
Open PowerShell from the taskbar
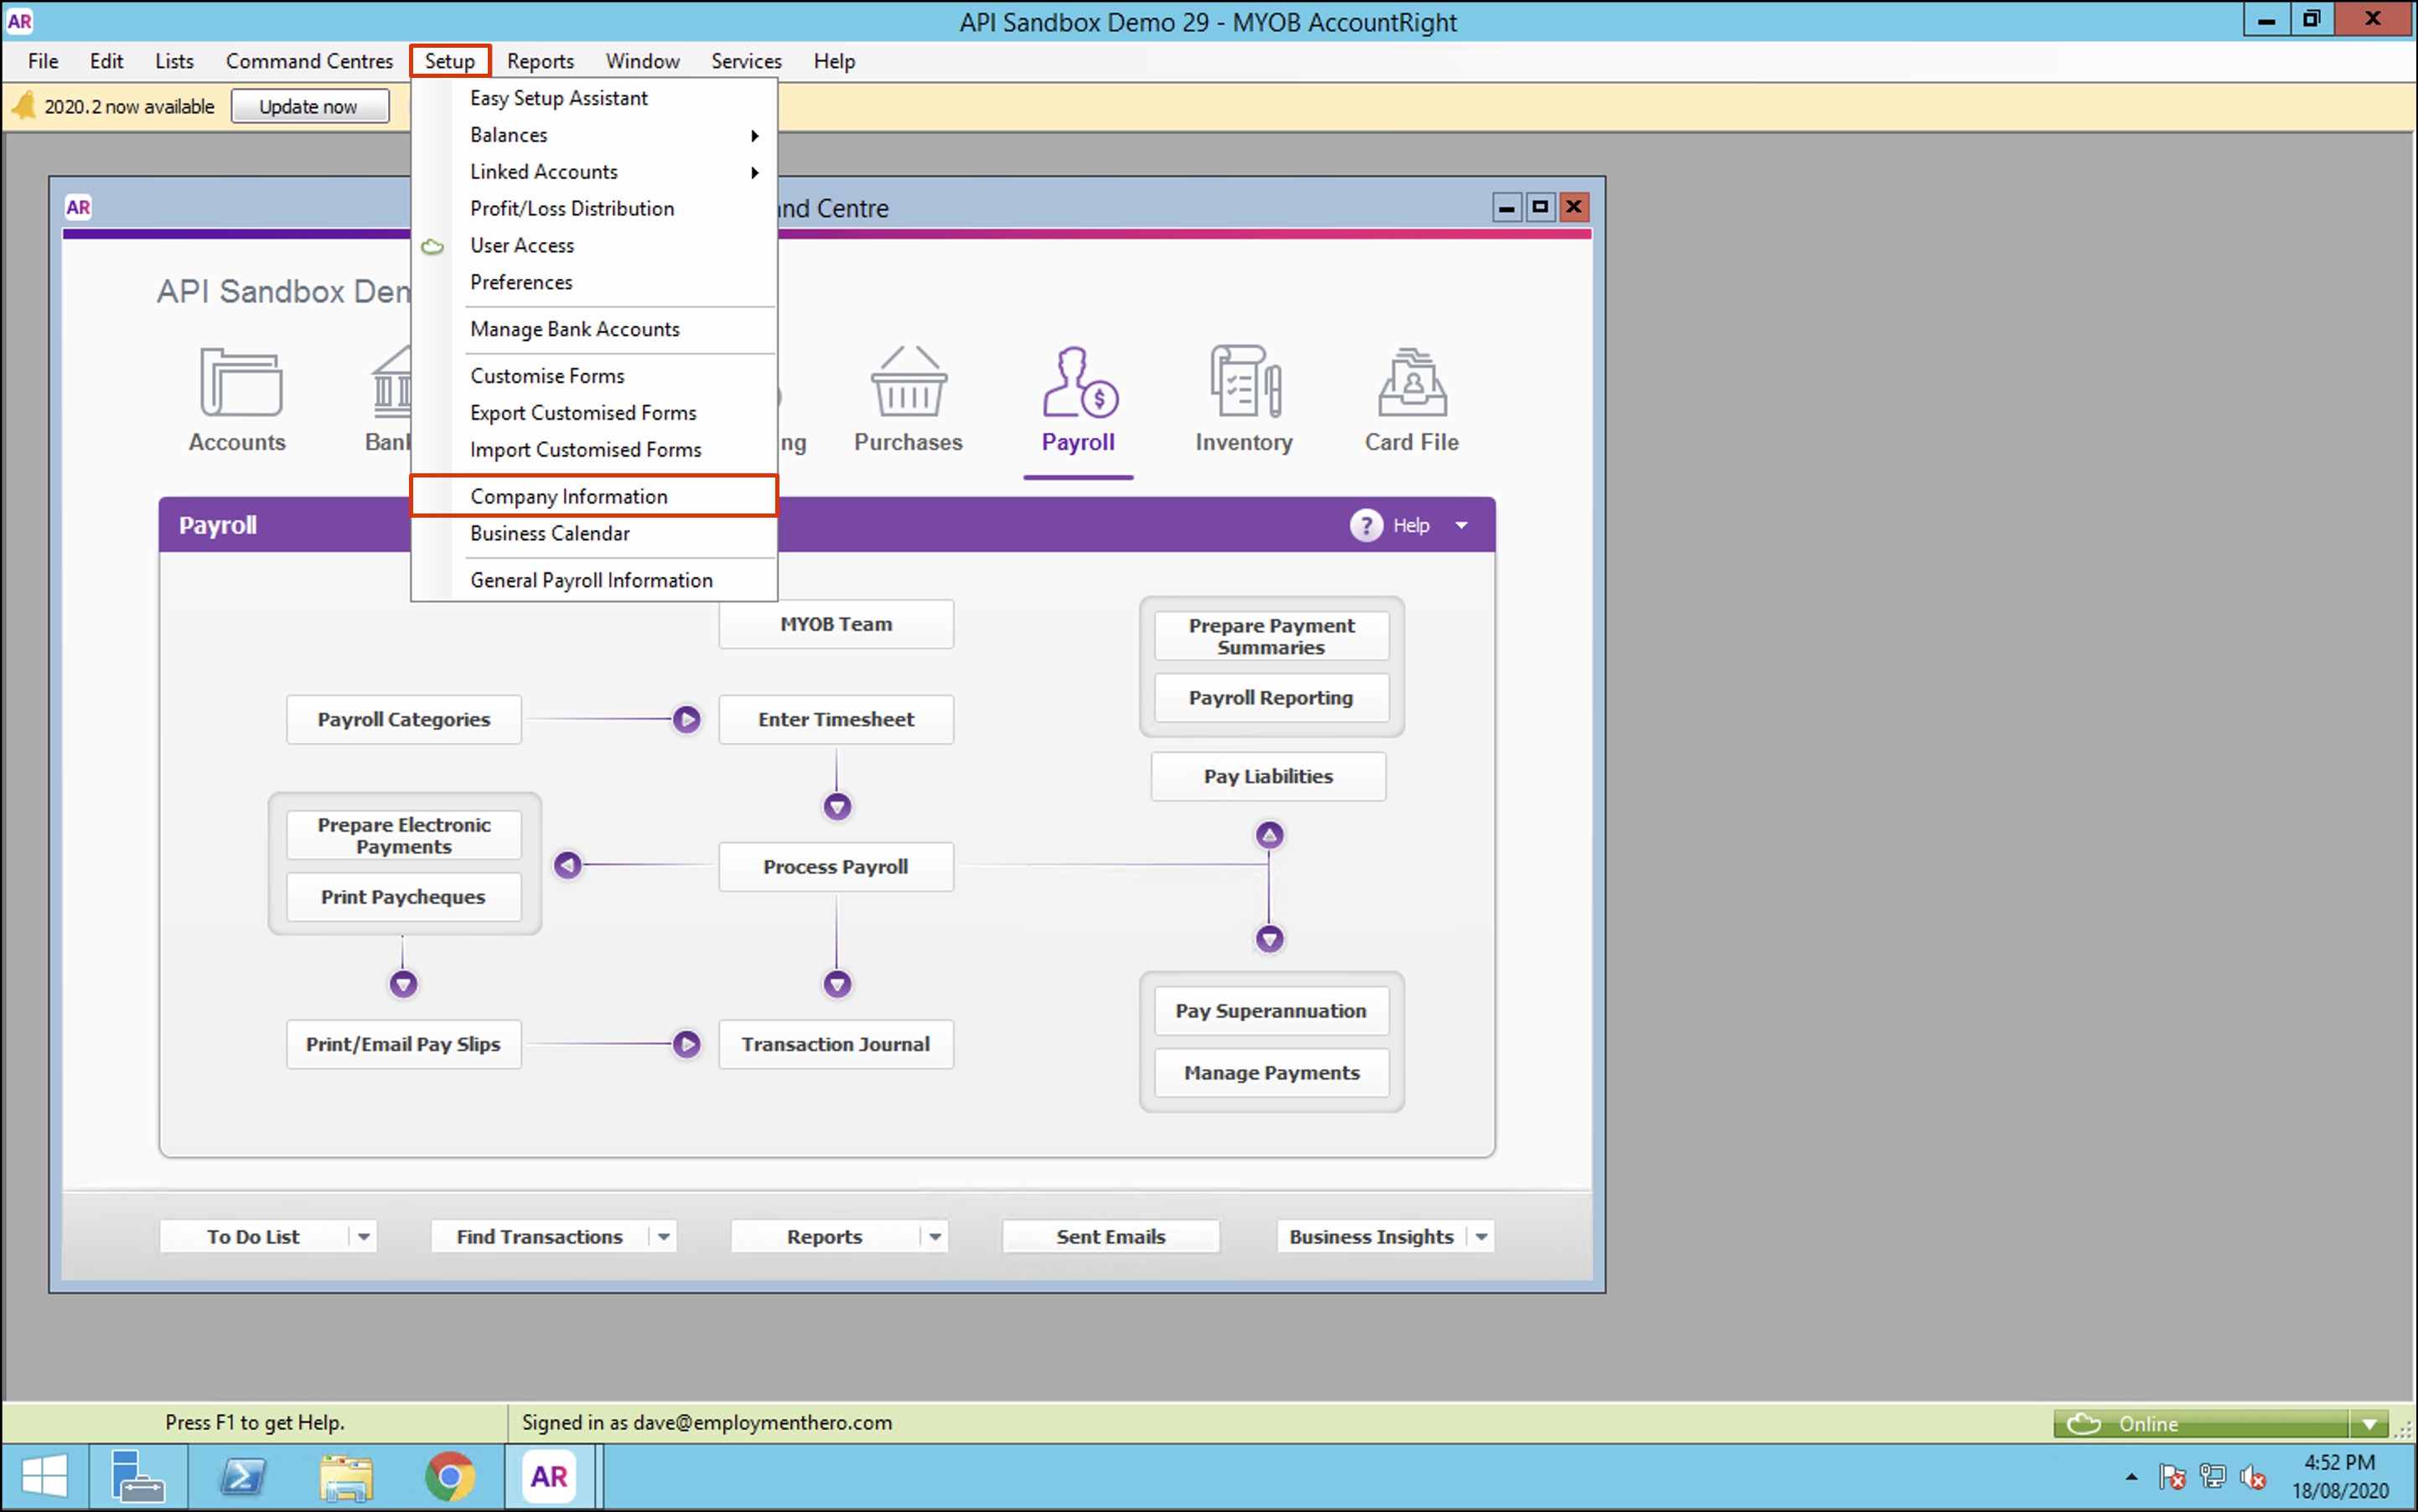point(242,1476)
